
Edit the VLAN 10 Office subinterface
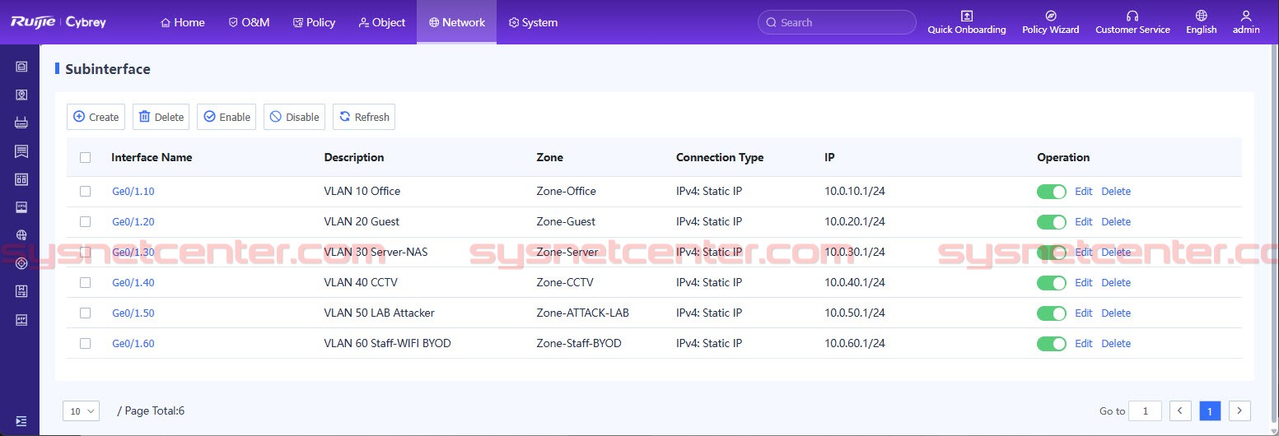click(1084, 191)
